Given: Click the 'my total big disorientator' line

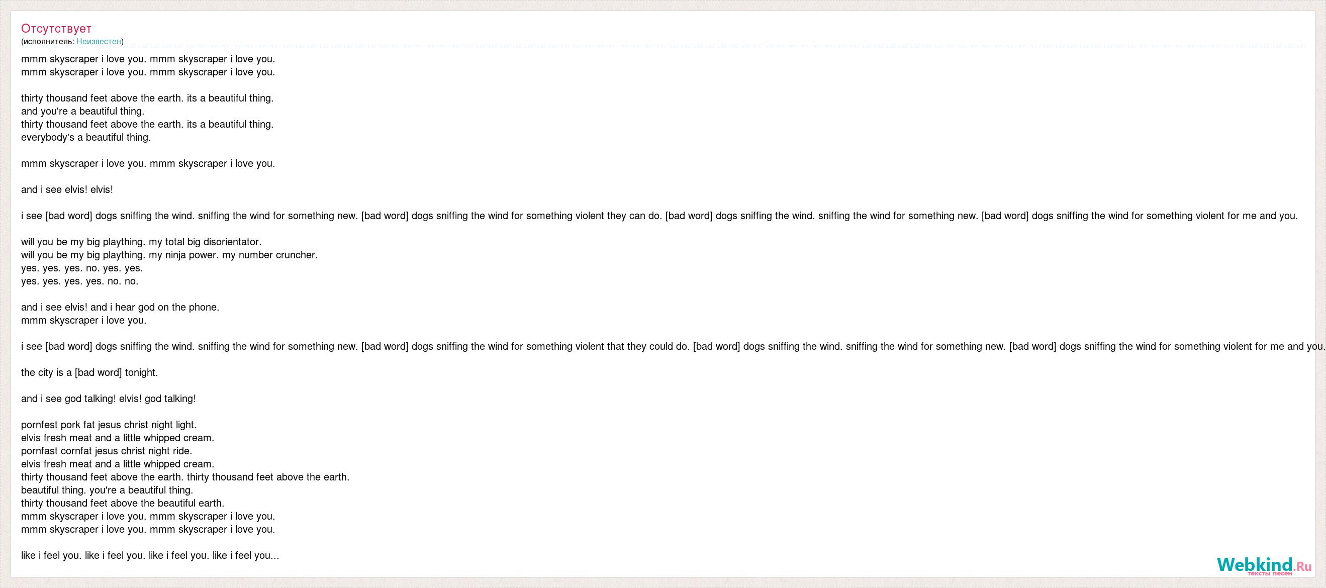Looking at the screenshot, I should 141,242.
